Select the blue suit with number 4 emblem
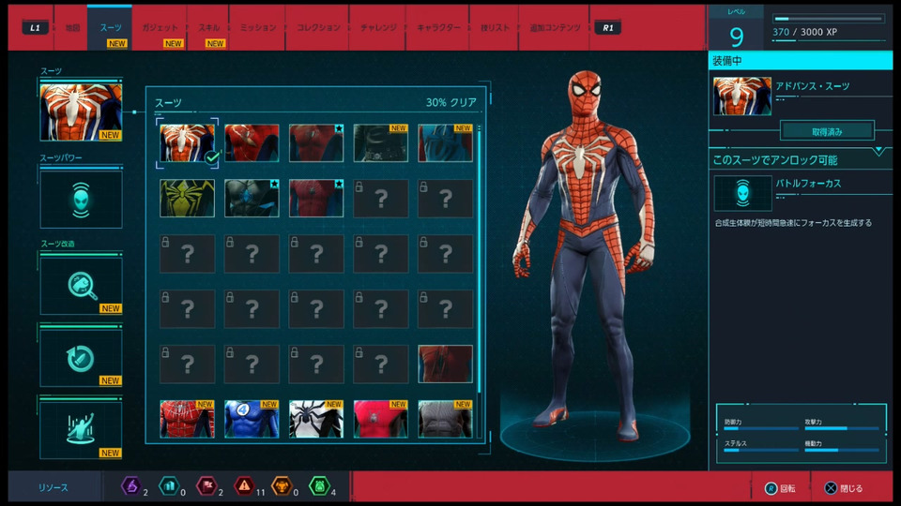 [x=252, y=419]
